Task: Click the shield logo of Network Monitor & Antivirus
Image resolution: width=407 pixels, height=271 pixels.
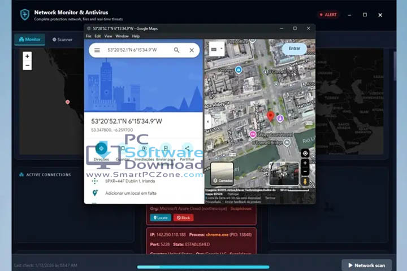Action: (x=25, y=15)
